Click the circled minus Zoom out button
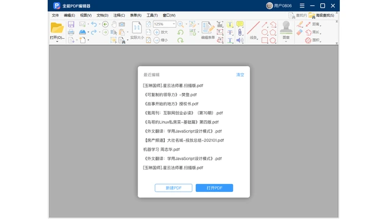Viewport: 388px width, 219px height. click(156, 40)
